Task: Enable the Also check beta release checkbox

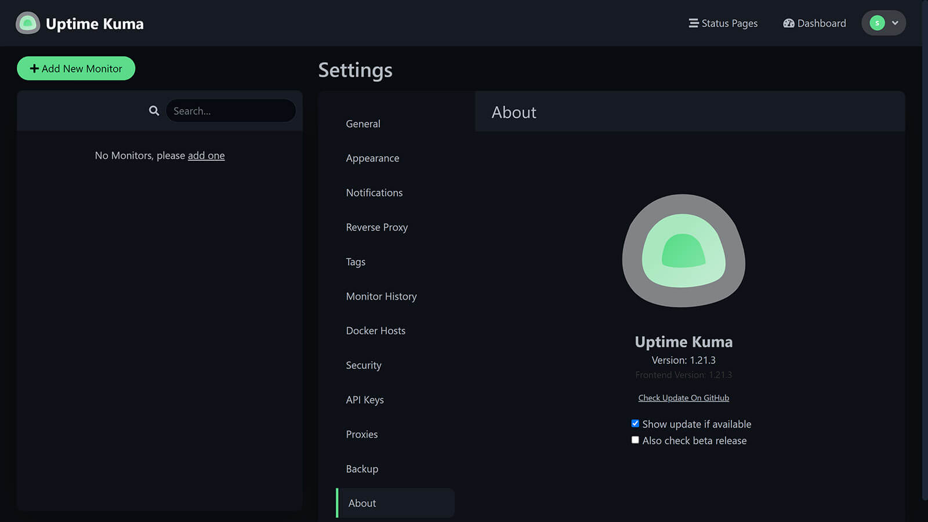Action: pos(635,440)
